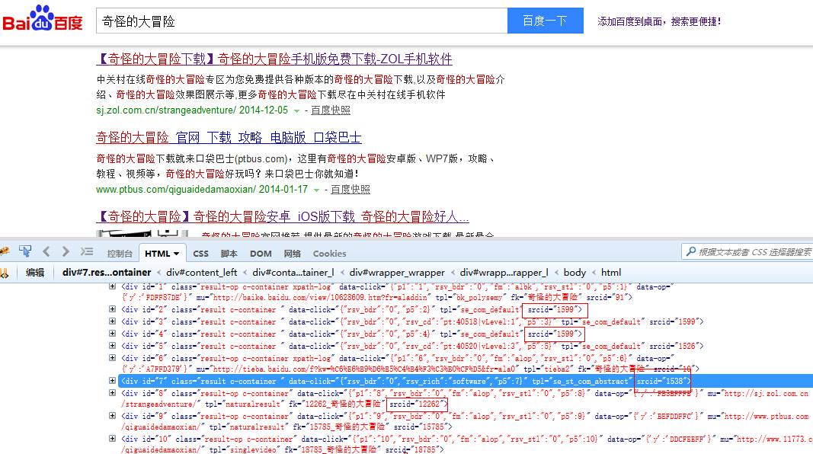Expand the div id="7" node
The width and height of the screenshot is (813, 454).
point(113,381)
